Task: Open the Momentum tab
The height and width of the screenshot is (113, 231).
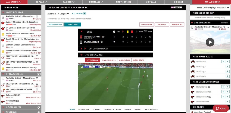Action: (x=124, y=60)
